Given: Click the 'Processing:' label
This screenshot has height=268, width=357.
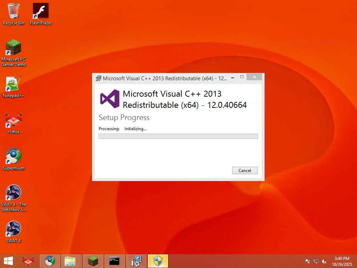Looking at the screenshot, I should pos(109,129).
